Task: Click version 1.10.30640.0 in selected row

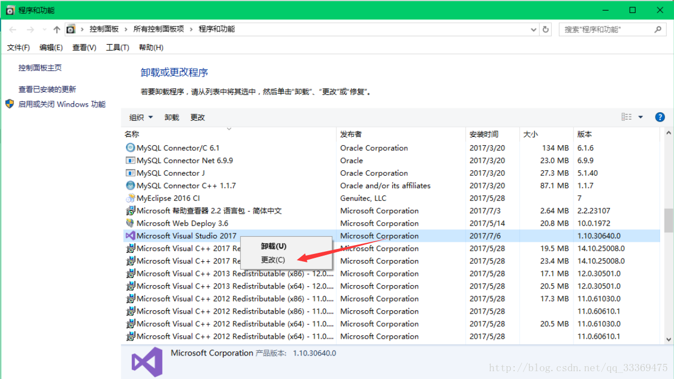Action: pyautogui.click(x=599, y=236)
